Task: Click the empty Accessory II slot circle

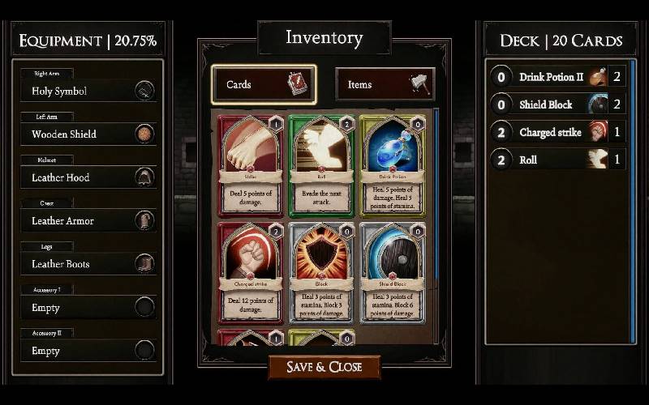Action: tap(145, 351)
